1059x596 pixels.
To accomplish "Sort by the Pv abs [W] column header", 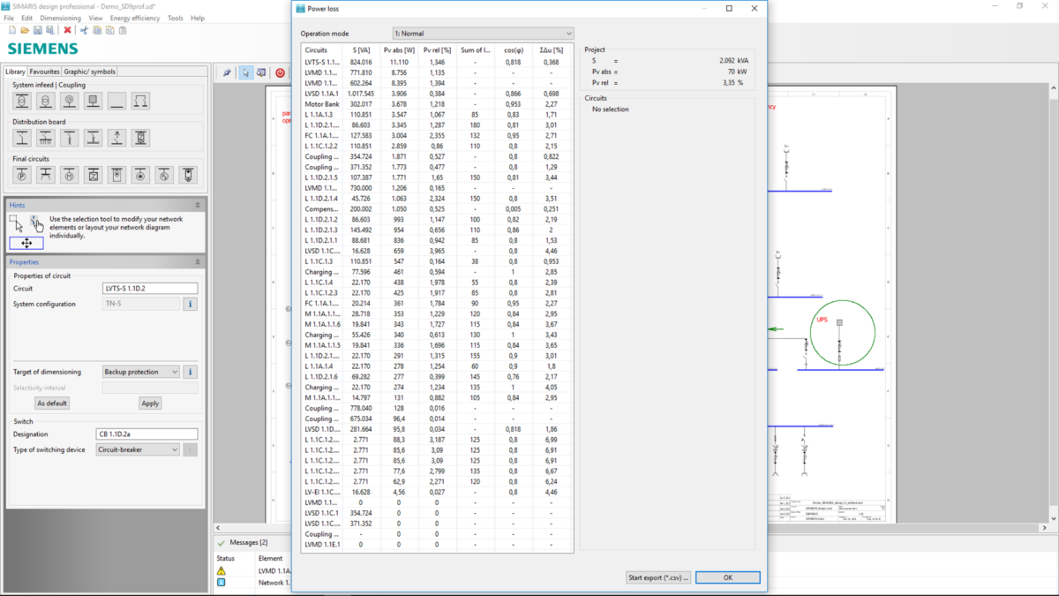I will 399,50.
